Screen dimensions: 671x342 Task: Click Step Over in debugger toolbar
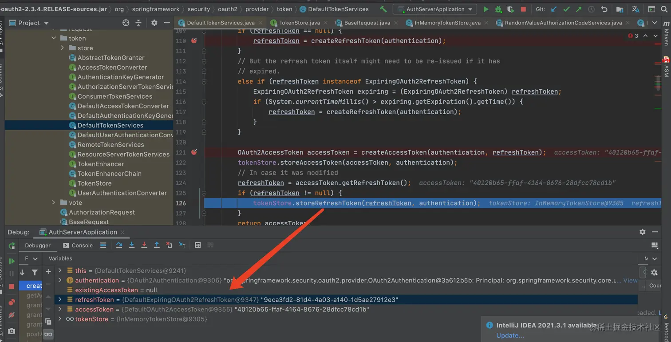(x=119, y=245)
